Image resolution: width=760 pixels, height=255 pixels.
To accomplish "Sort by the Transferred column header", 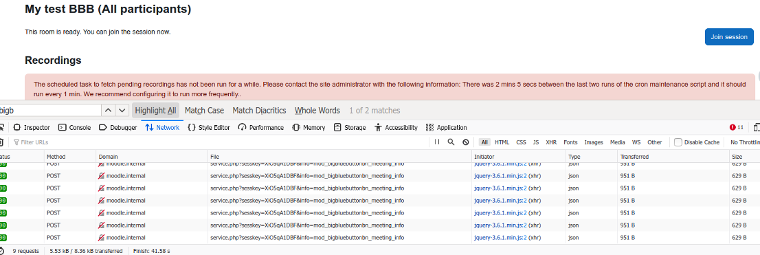I will click(673, 157).
